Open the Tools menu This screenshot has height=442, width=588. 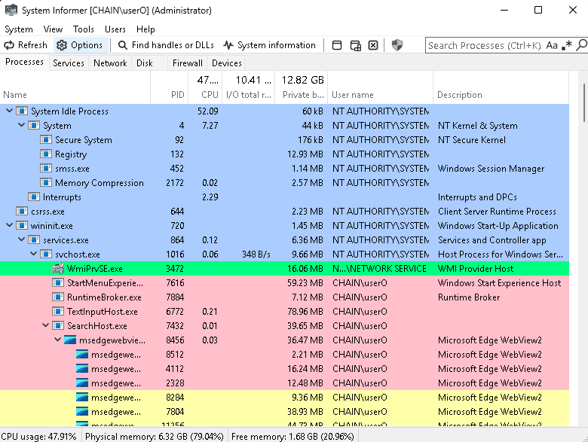(x=83, y=29)
